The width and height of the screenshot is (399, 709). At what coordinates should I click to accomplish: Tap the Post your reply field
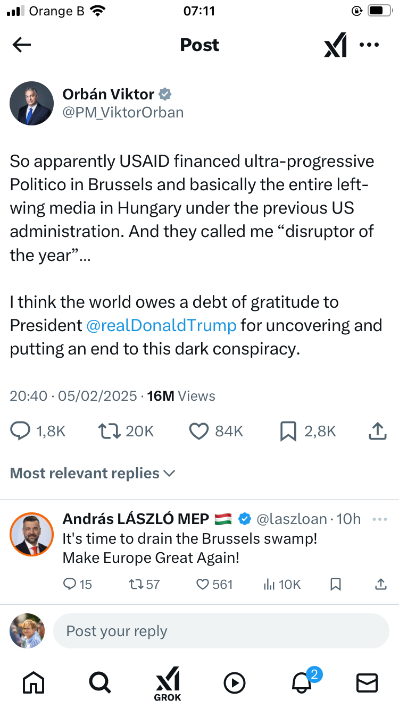[x=221, y=631]
